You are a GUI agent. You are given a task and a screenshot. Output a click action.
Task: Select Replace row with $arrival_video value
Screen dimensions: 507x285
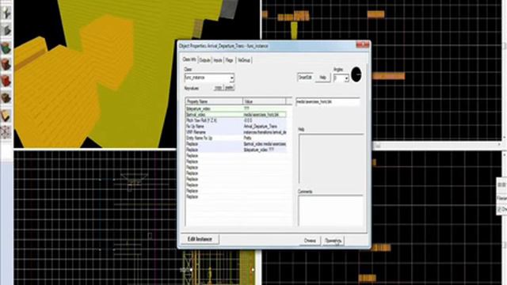point(236,144)
